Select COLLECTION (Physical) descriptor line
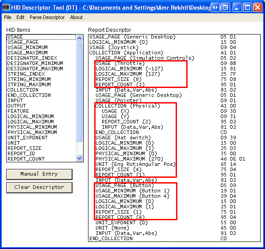Screen dimensions: 265x249 (127, 106)
